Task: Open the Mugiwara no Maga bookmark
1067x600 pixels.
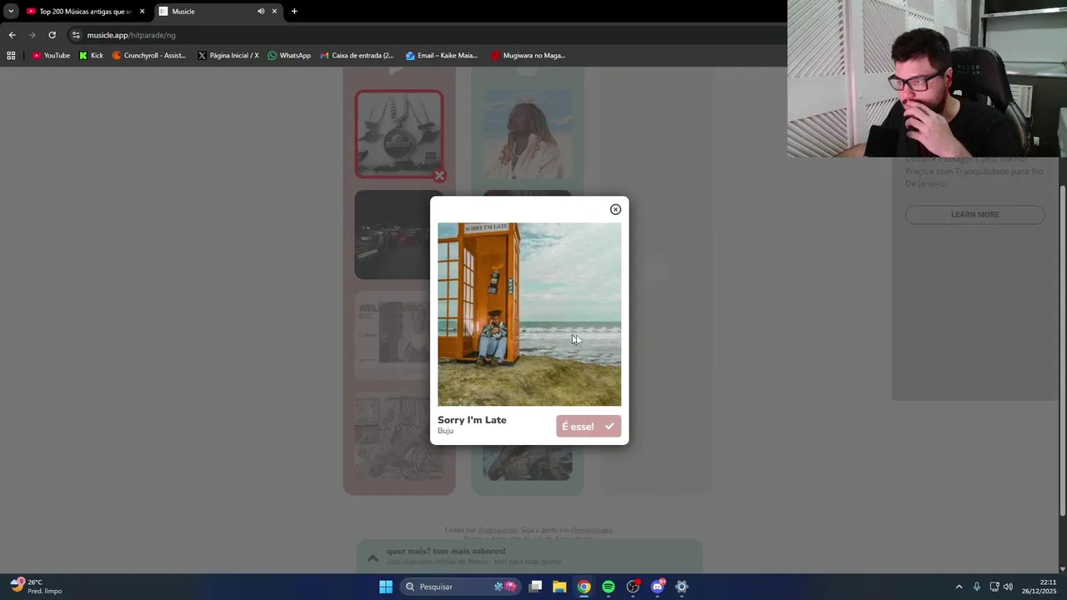Action: point(528,56)
